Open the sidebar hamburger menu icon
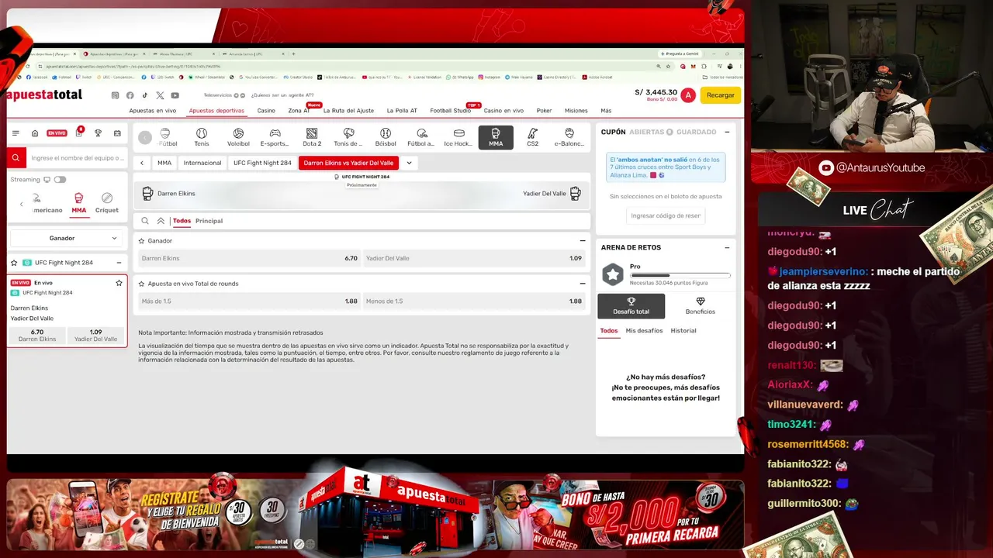Image resolution: width=993 pixels, height=558 pixels. 16,133
